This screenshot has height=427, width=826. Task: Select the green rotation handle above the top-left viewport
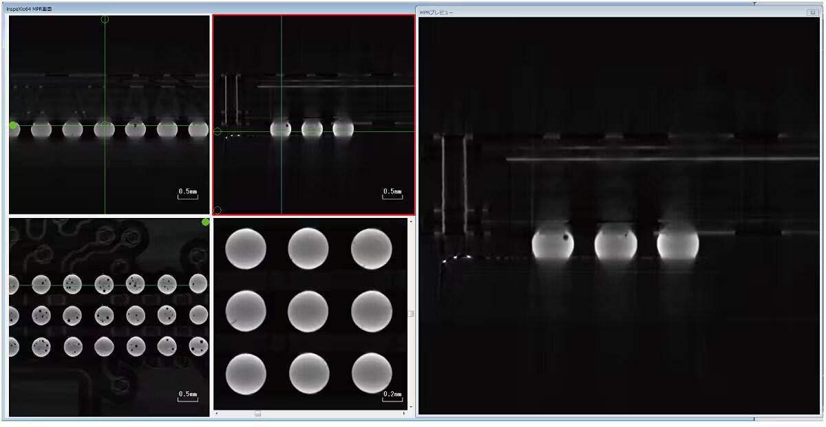click(105, 19)
